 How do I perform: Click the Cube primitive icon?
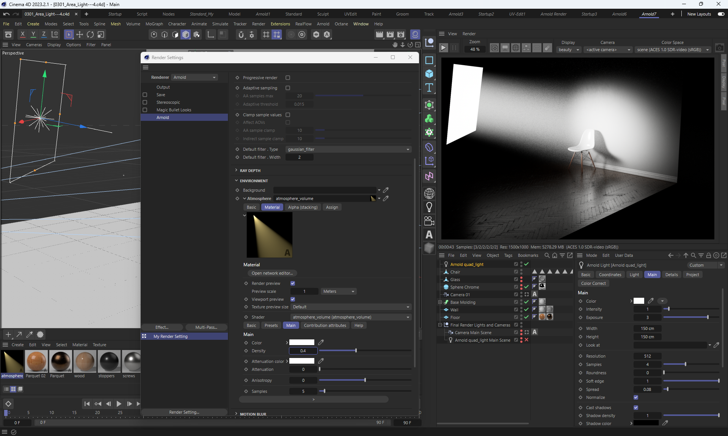(429, 74)
